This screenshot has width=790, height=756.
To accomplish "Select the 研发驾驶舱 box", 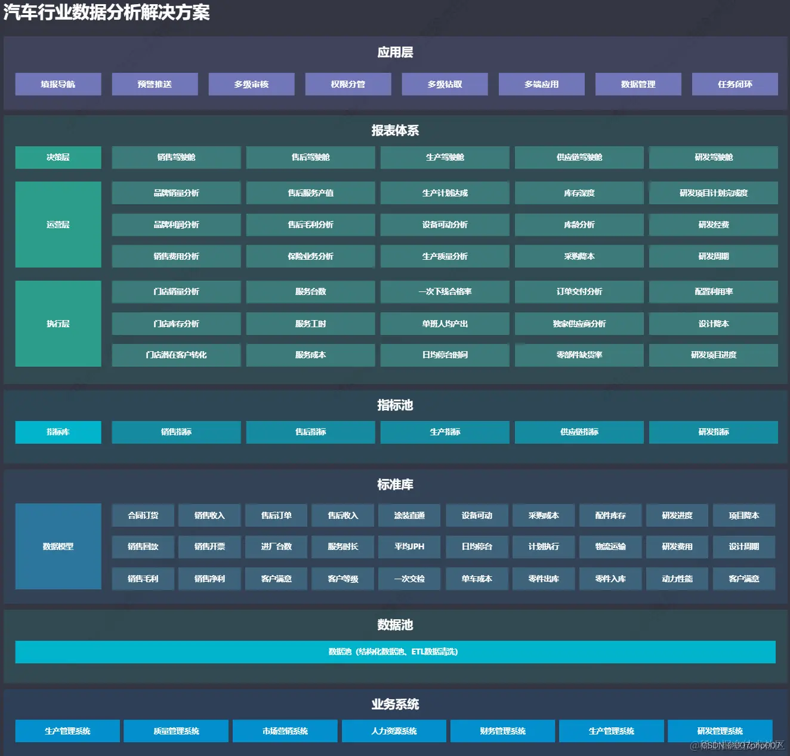I will click(x=713, y=157).
